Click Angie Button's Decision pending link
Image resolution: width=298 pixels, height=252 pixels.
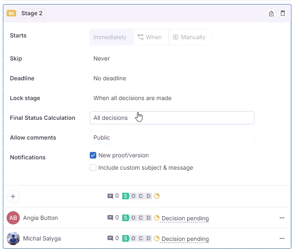click(x=185, y=218)
